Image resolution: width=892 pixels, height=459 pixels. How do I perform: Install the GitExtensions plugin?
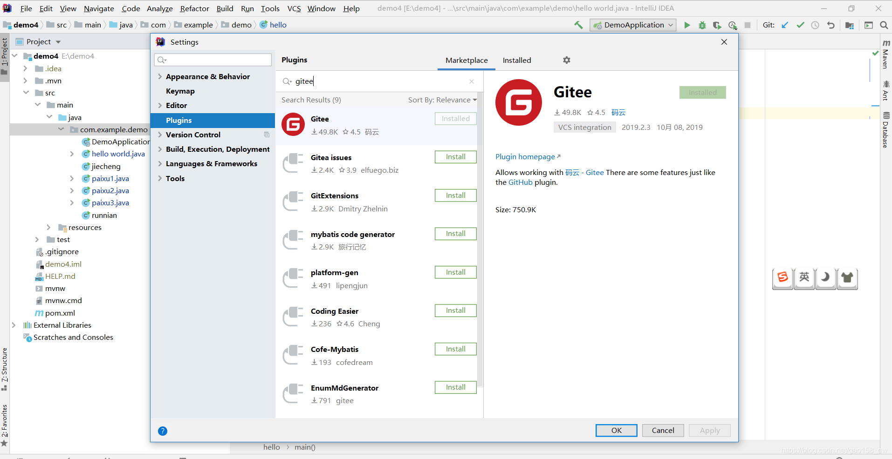456,196
